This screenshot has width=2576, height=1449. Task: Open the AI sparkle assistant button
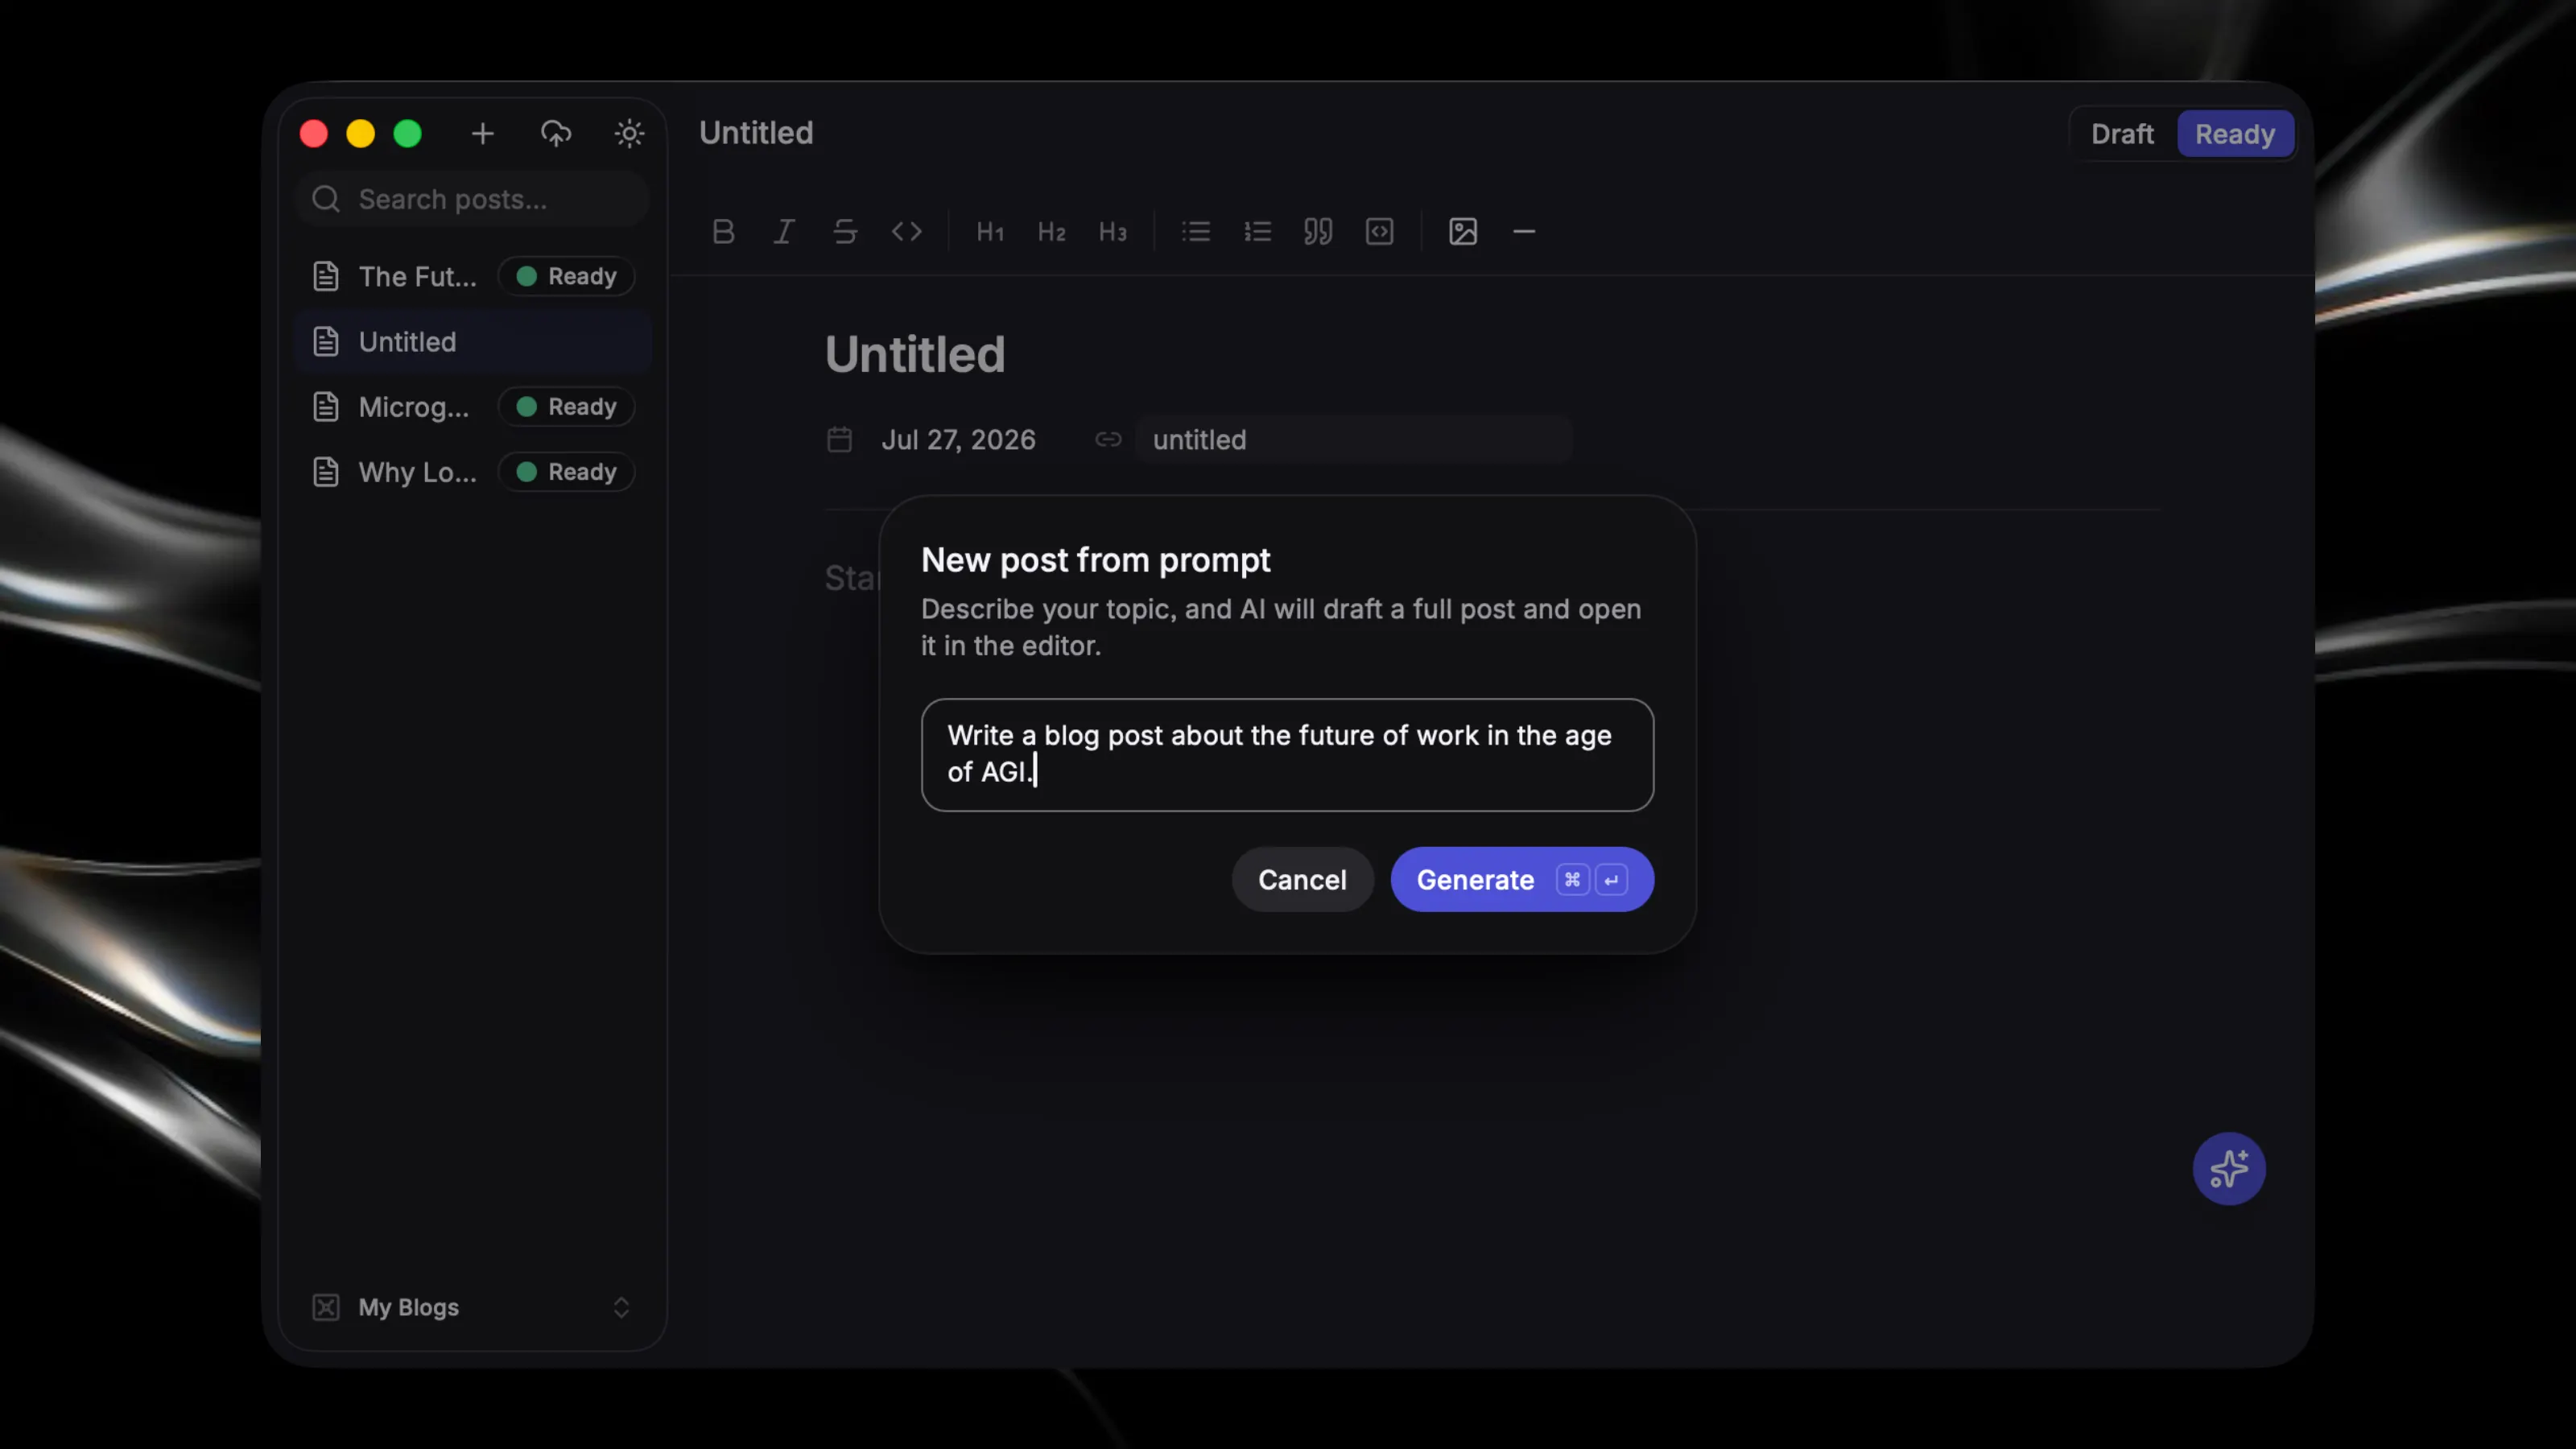click(2229, 1168)
